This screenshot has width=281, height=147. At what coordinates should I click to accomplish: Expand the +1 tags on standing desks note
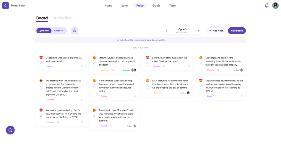point(164,66)
